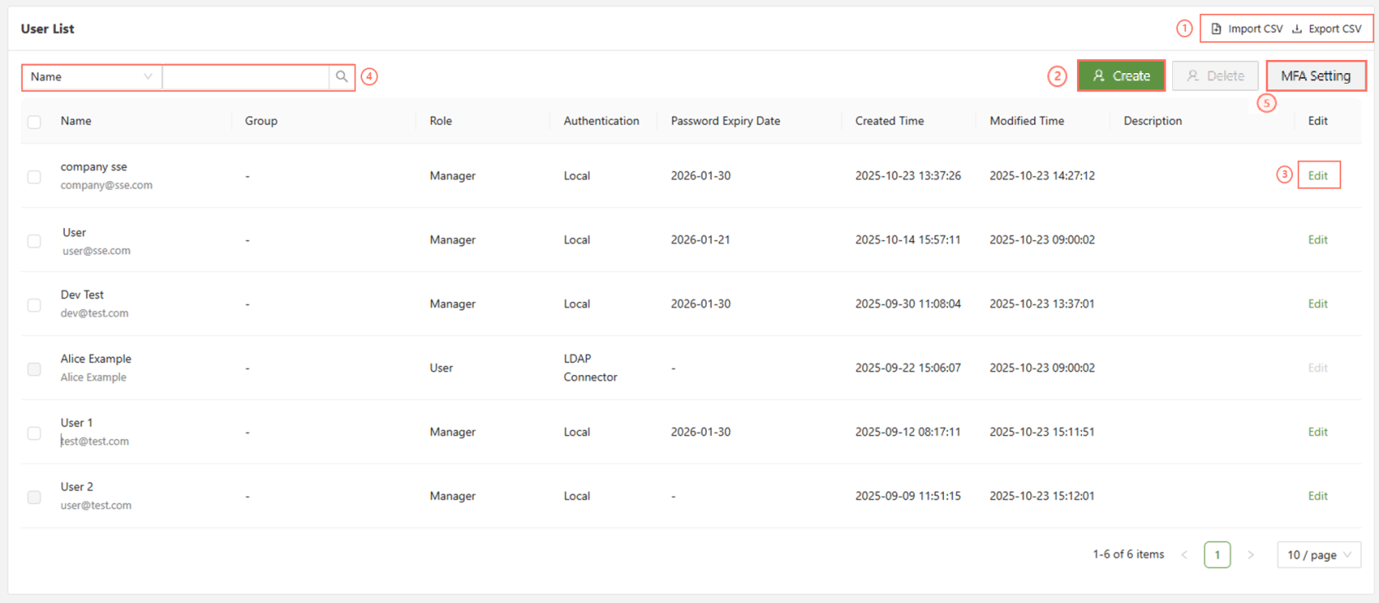This screenshot has height=603, width=1379.
Task: Focus the user search text field
Action: click(x=245, y=77)
